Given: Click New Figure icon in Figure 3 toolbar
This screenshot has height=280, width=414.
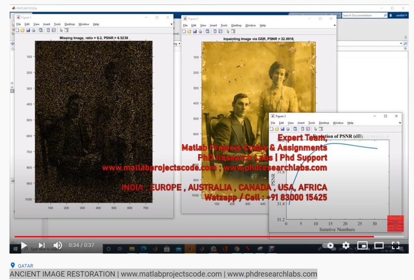Looking at the screenshot, I should [271, 129].
